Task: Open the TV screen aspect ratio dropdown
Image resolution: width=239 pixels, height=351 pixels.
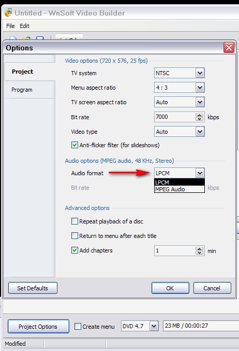Action: point(200,102)
